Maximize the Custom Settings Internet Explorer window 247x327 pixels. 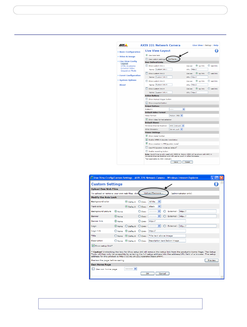coord(217,178)
